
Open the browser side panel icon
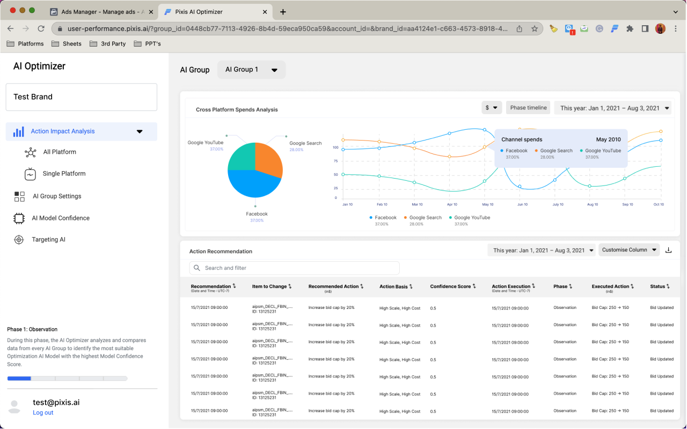click(x=645, y=28)
